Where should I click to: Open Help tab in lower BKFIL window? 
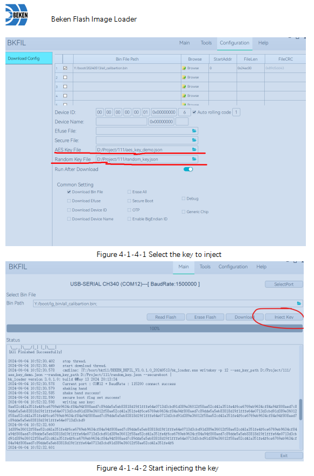pyautogui.click(x=261, y=267)
